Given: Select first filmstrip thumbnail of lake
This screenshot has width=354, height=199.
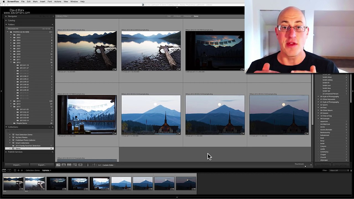Looking at the screenshot, I should [x=13, y=184].
